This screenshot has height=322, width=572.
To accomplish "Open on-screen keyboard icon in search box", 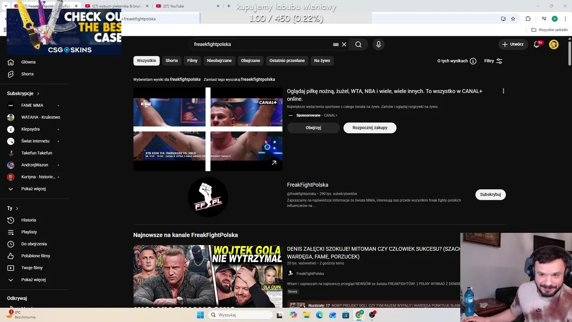I will (336, 44).
